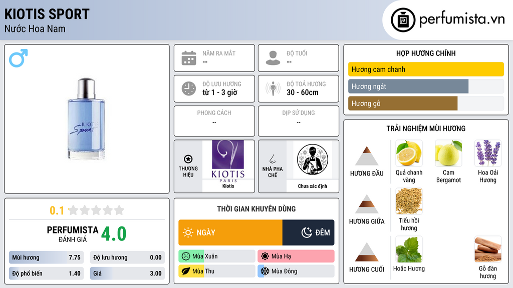The height and width of the screenshot is (288, 513).
Task: Click the base notes pyramid icon
Action: 367,252
